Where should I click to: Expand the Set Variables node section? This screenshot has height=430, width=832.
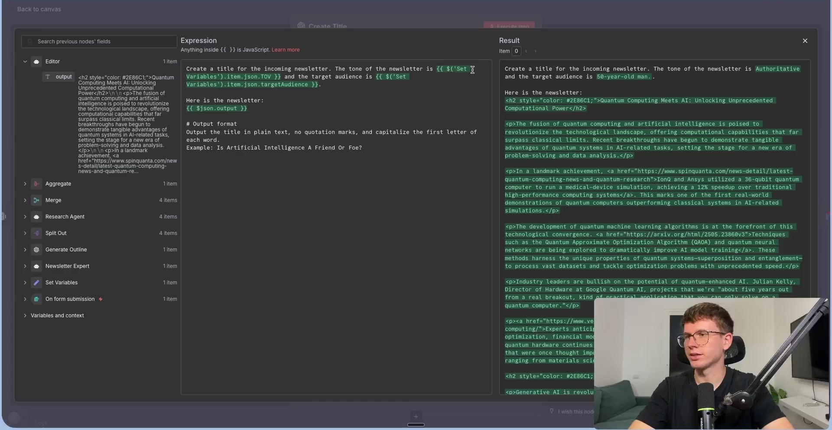tap(25, 283)
